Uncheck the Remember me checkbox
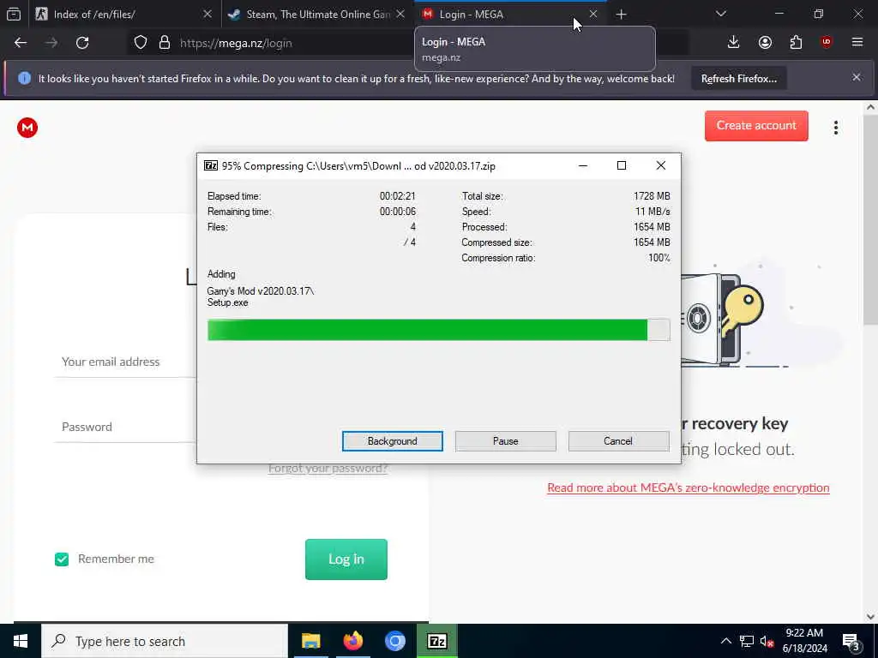878x658 pixels. (62, 559)
